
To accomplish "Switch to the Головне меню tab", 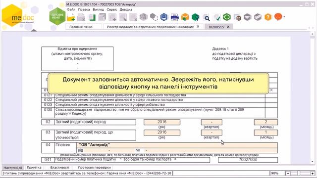I will 84,27.
